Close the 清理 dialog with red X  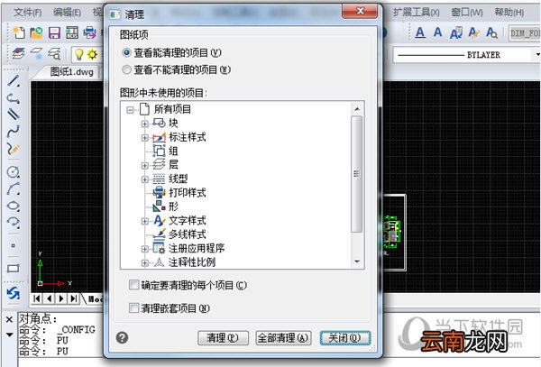point(360,12)
